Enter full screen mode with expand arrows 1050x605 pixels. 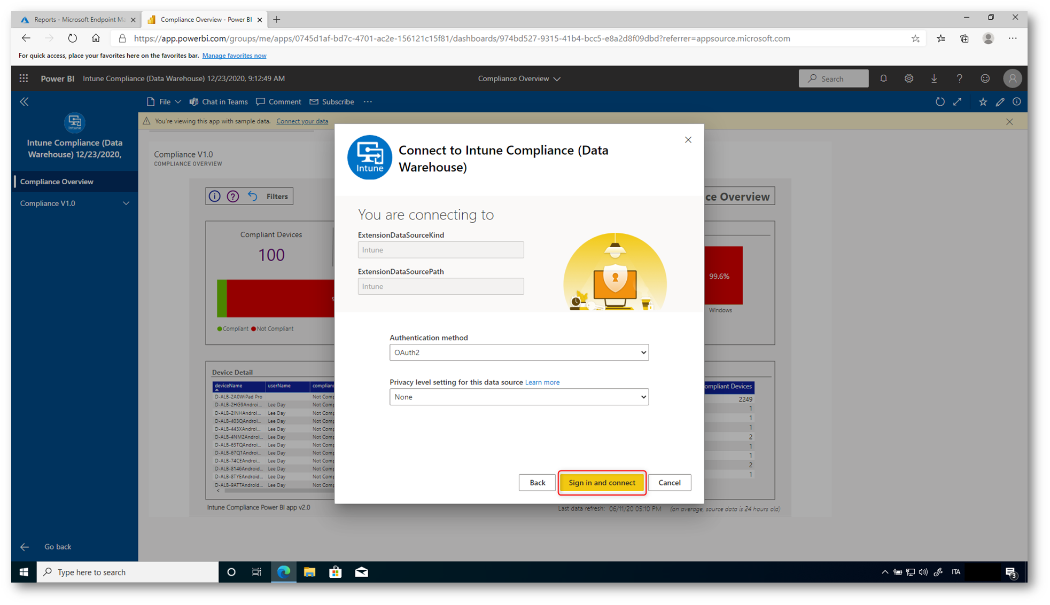pyautogui.click(x=957, y=102)
